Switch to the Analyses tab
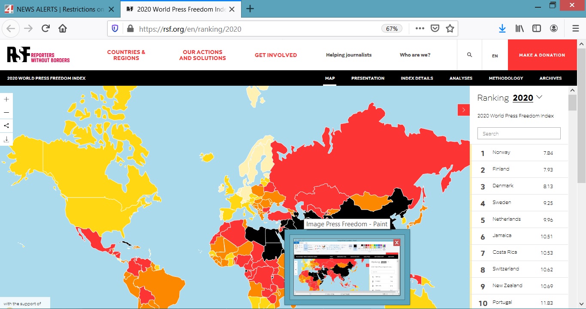Viewport: 586px width, 309px height. pos(461,78)
